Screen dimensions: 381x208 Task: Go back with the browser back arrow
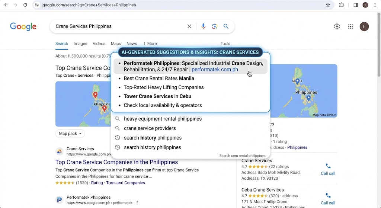[x=6, y=5]
